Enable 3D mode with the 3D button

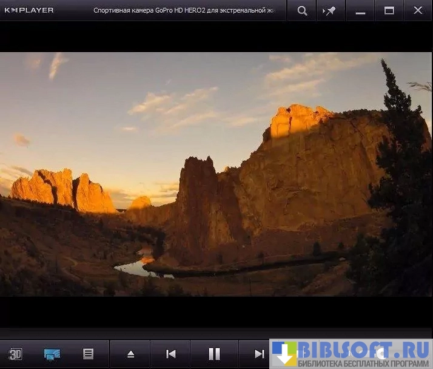coord(16,354)
